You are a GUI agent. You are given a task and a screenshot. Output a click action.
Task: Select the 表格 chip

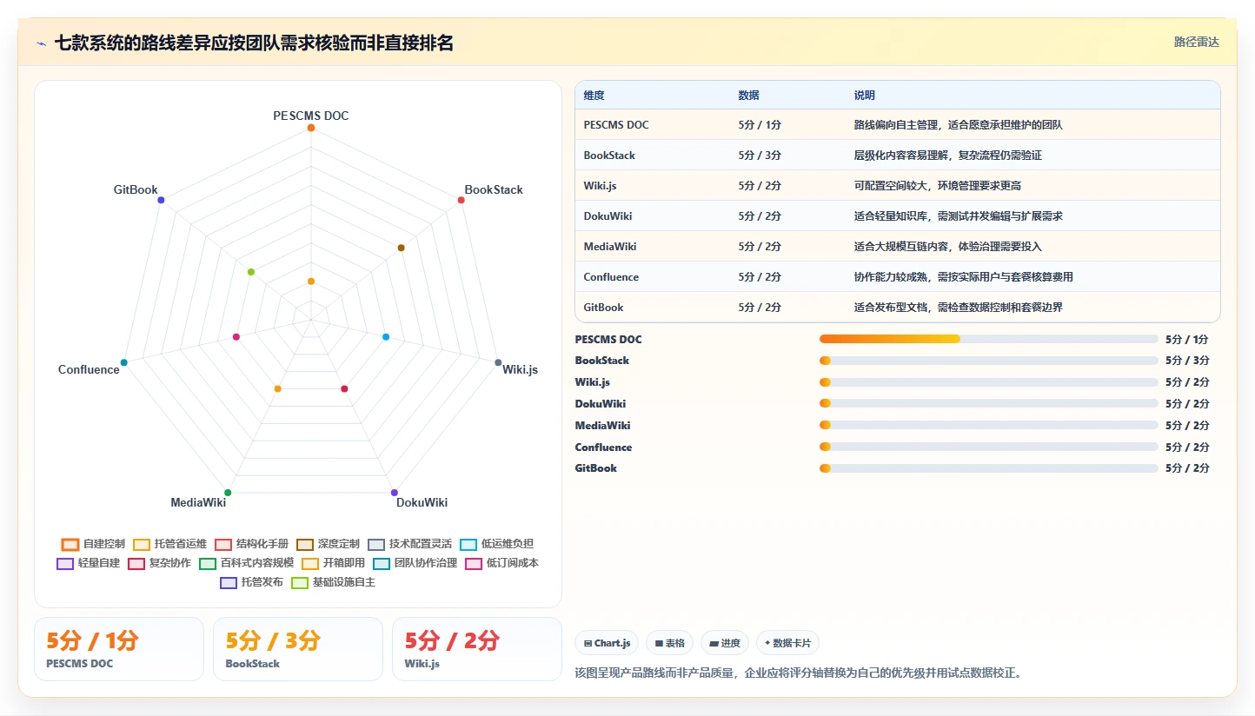tap(669, 643)
